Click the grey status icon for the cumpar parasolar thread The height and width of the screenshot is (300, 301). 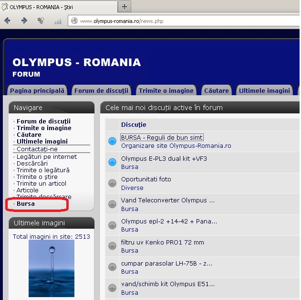coord(112,267)
